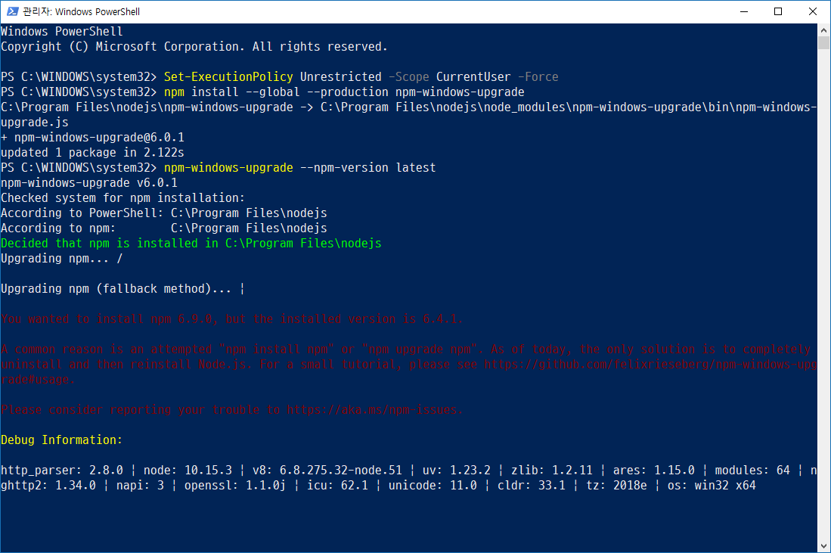This screenshot has height=553, width=831.
Task: Click 'updated 1 package in 2.122s'
Action: click(x=93, y=153)
